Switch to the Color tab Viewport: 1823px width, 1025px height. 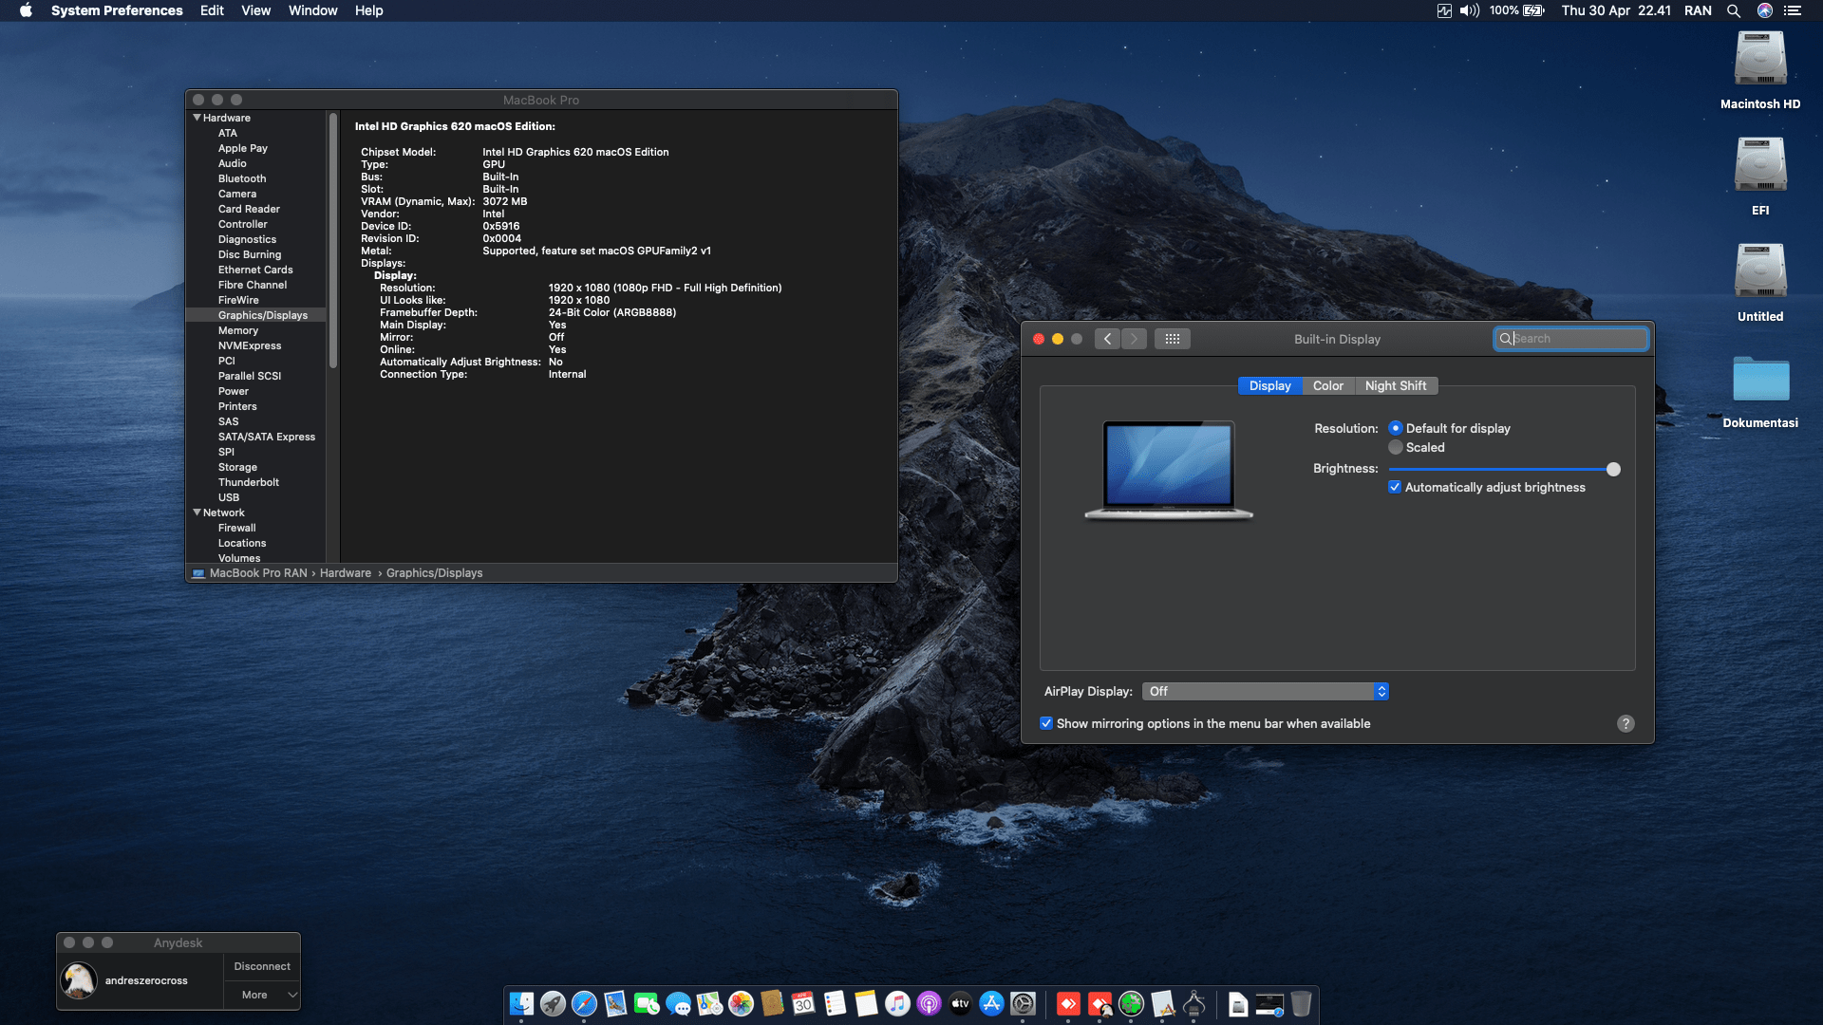[x=1327, y=385]
